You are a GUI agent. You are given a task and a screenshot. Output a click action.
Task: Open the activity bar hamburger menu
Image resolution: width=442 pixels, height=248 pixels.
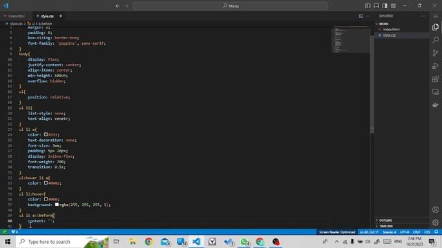coord(435,16)
